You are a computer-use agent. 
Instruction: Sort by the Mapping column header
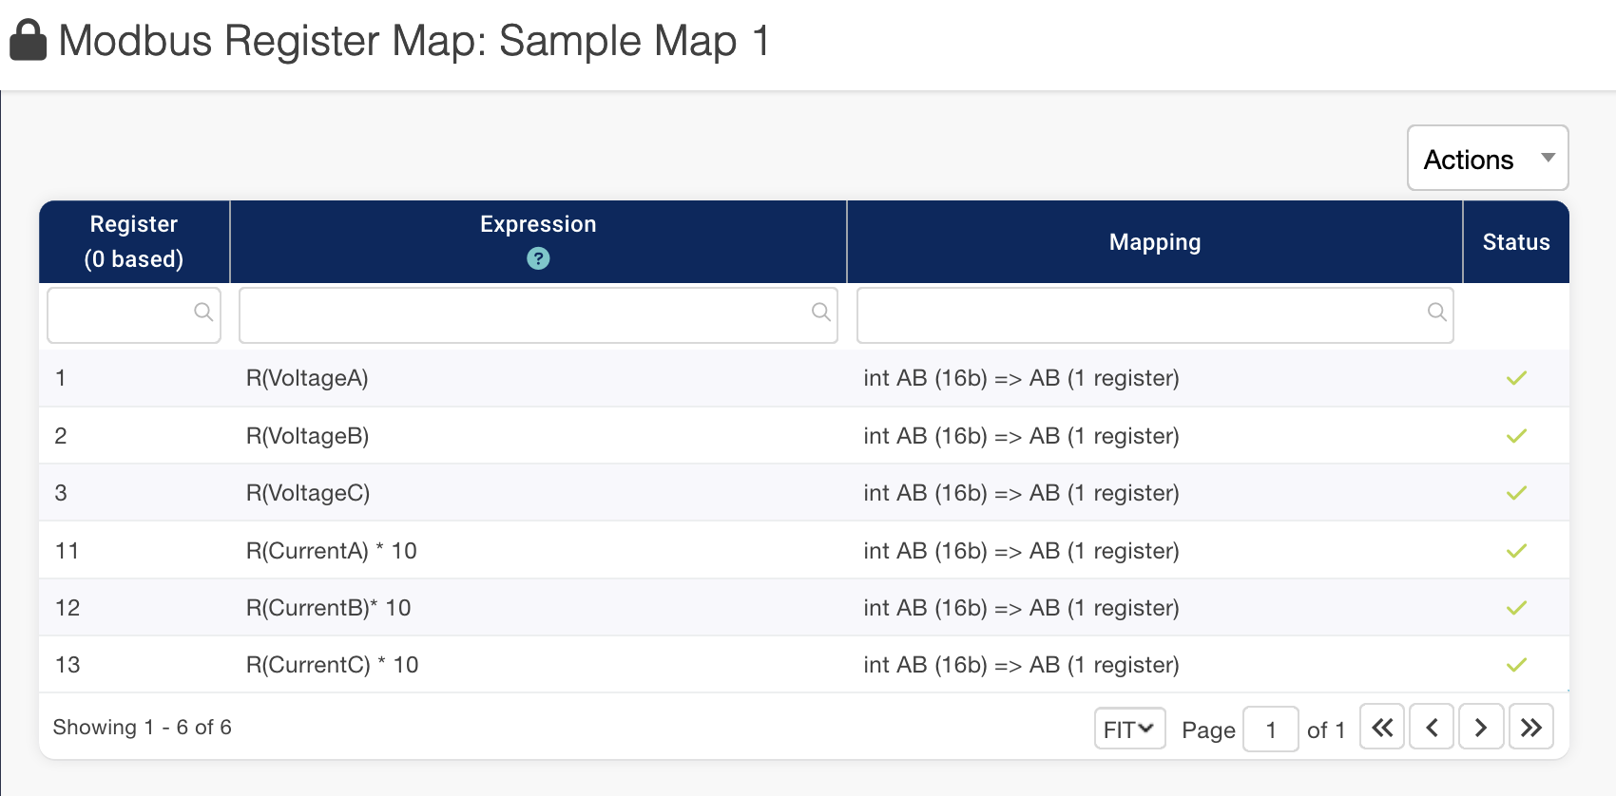(x=1154, y=242)
